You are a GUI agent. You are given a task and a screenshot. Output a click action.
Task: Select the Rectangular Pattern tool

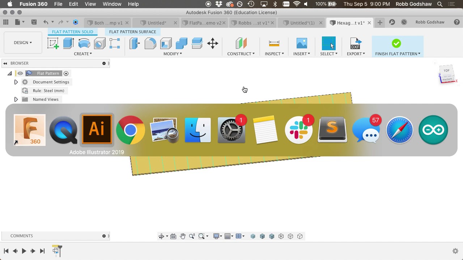(115, 44)
